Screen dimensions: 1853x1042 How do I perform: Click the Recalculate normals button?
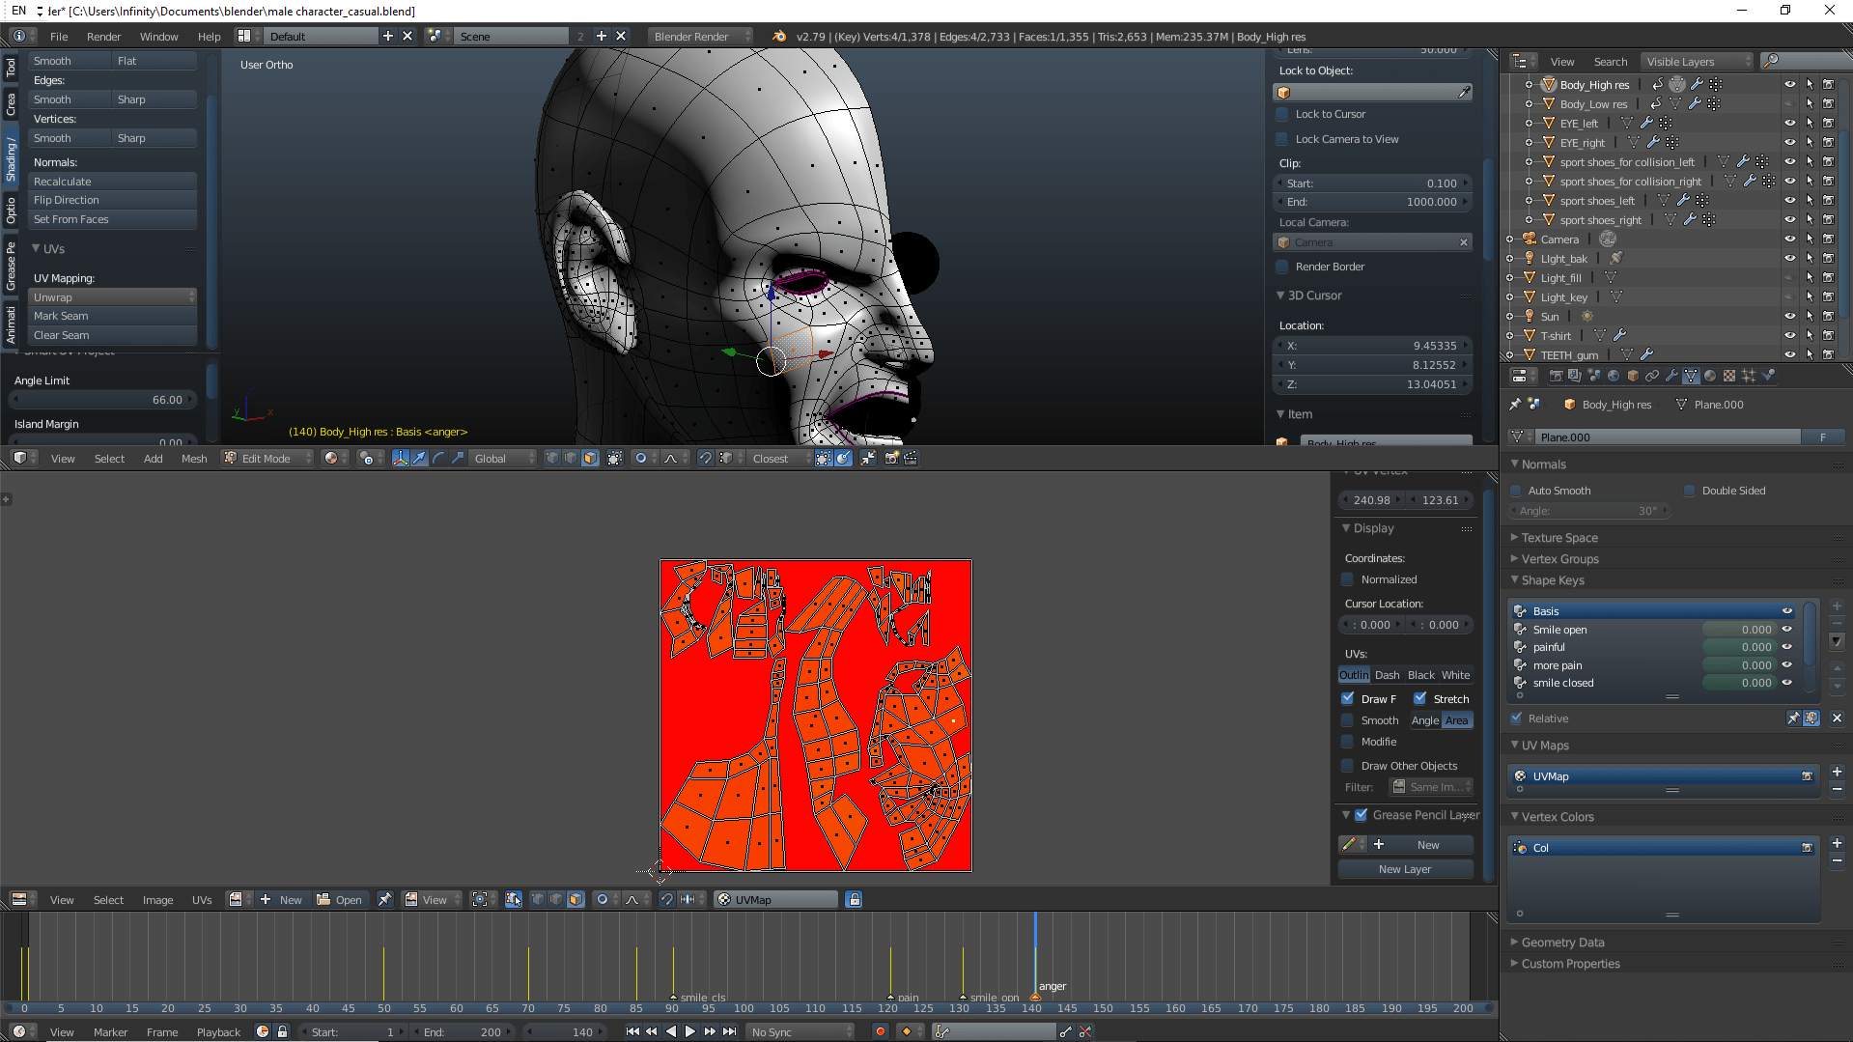[x=112, y=182]
